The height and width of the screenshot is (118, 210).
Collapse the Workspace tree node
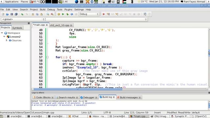2,33
